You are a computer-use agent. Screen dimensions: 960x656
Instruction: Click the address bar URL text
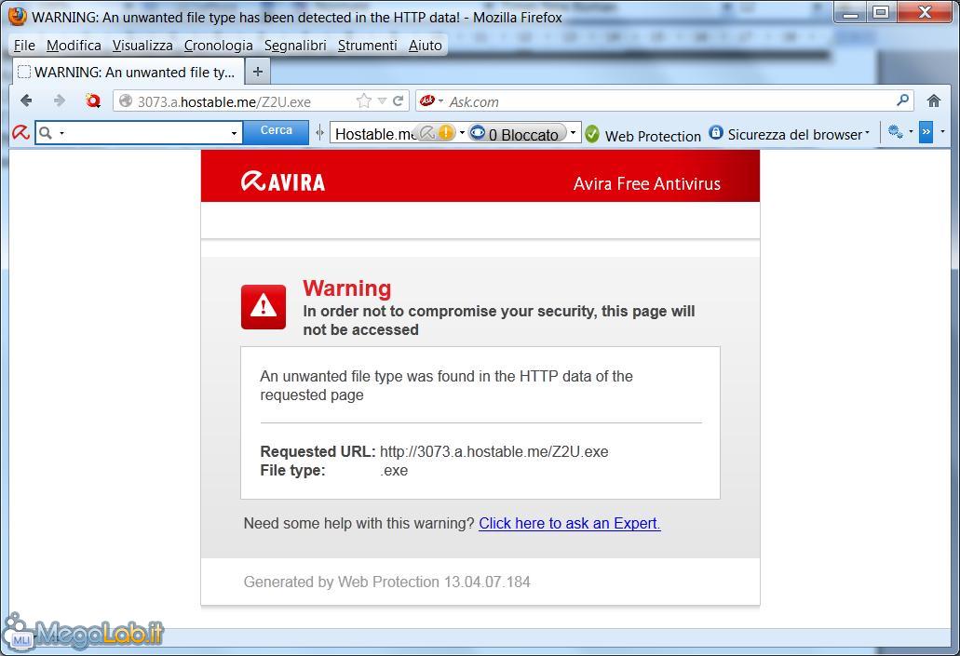click(x=224, y=101)
